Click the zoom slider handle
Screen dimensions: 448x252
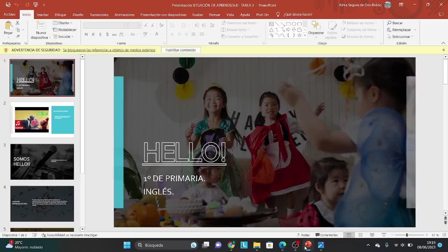[x=407, y=235]
